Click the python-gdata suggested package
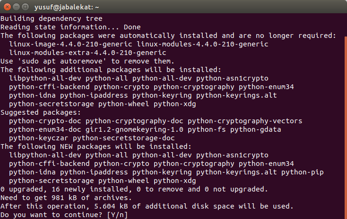Screen dimensions: 347x219 (255, 129)
